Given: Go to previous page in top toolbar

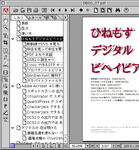Looking at the screenshot, I should [59, 10].
